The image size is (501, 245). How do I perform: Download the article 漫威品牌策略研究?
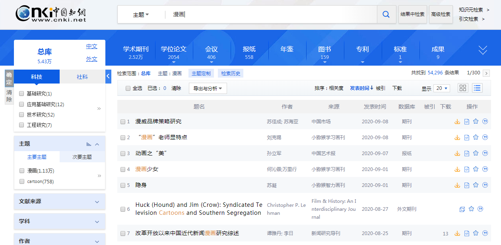tap(457, 122)
